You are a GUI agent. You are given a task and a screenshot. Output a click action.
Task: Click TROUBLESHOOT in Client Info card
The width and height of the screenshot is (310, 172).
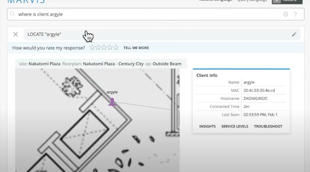[268, 126]
